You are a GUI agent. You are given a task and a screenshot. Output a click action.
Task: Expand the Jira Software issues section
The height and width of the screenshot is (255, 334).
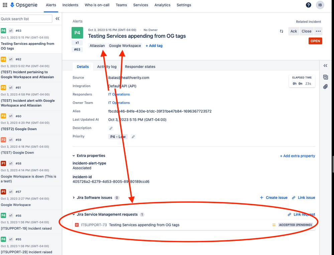74,198
